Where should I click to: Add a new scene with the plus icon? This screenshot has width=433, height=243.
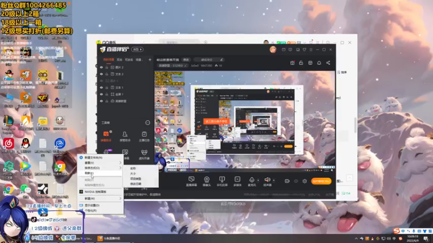[150, 59]
